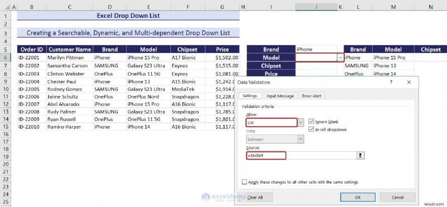Toggle the In-cell dropdown checkbox
This screenshot has width=447, height=207.
coord(311,129)
